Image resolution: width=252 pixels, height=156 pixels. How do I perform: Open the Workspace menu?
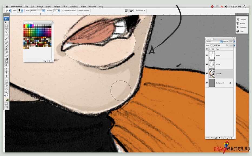[x=140, y=10]
